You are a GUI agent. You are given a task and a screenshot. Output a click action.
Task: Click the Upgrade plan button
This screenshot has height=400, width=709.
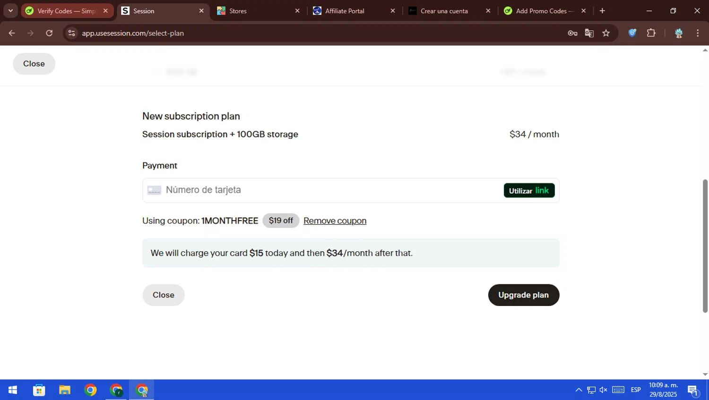coord(524,295)
